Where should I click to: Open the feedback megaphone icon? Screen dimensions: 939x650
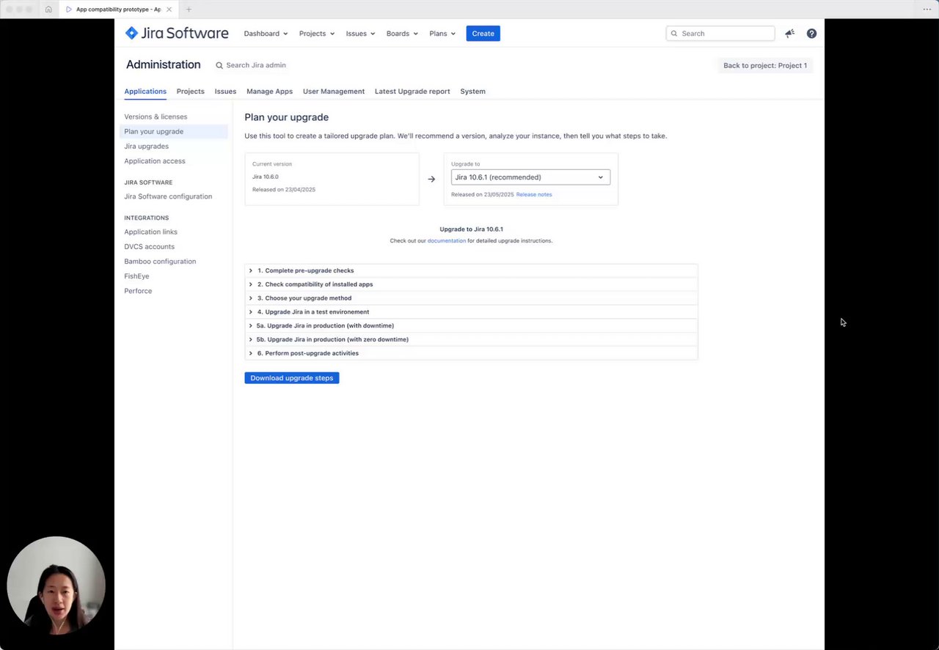pyautogui.click(x=789, y=34)
